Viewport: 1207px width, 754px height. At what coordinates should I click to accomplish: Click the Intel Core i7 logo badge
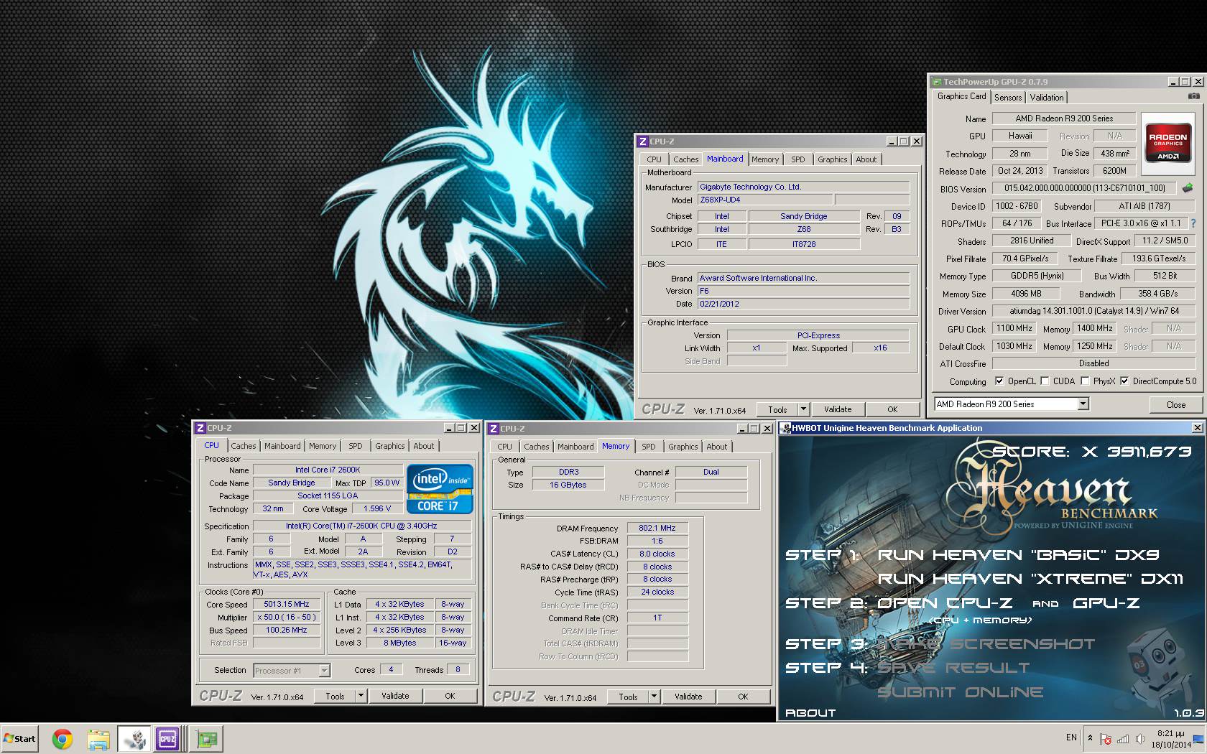439,489
